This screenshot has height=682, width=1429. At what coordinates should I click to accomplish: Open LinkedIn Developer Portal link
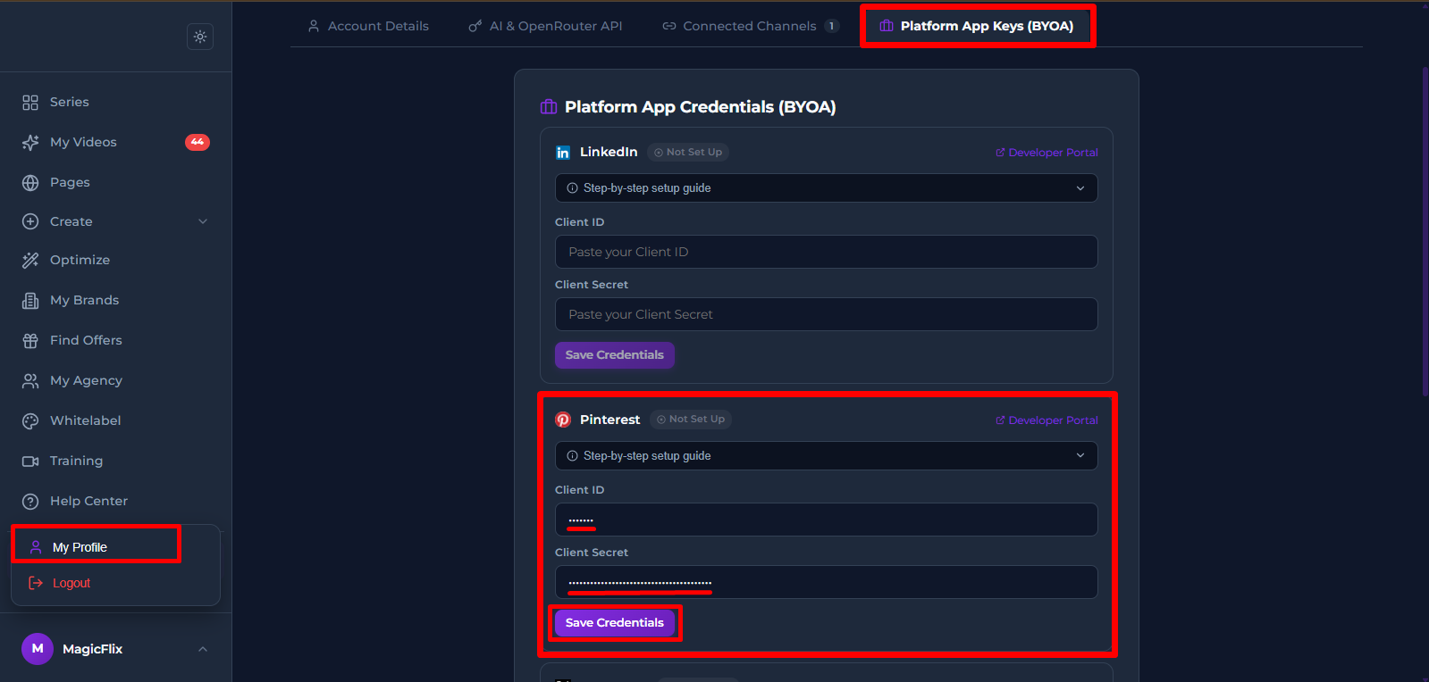pyautogui.click(x=1047, y=153)
